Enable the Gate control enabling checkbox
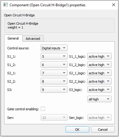This screenshot has height=137, width=119. 43,109
